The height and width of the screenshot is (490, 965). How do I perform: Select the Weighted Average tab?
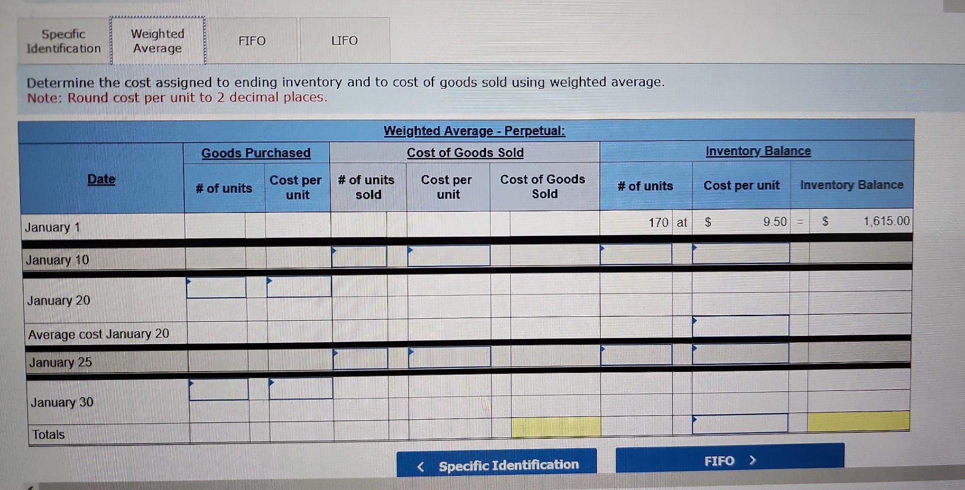point(158,41)
